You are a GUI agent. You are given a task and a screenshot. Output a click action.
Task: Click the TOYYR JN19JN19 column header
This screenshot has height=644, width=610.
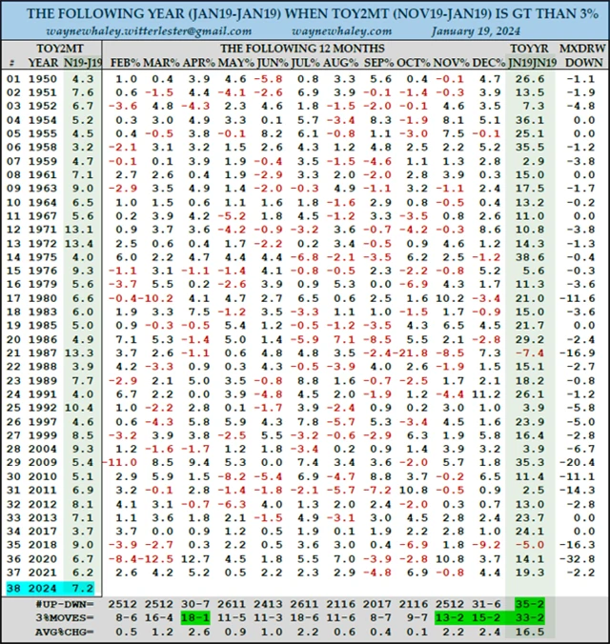tap(530, 55)
